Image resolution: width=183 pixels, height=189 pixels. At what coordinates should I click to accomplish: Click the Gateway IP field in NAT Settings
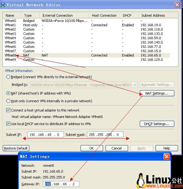click(61, 184)
